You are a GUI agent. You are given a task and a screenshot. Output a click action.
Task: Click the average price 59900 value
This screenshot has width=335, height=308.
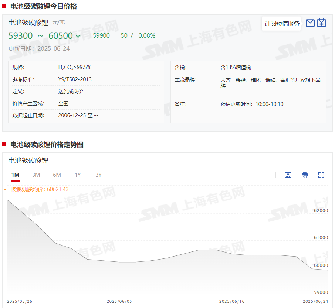pyautogui.click(x=101, y=36)
